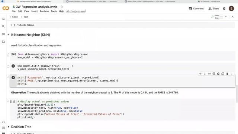Run the knn_model.fit cell

click(x=13, y=66)
